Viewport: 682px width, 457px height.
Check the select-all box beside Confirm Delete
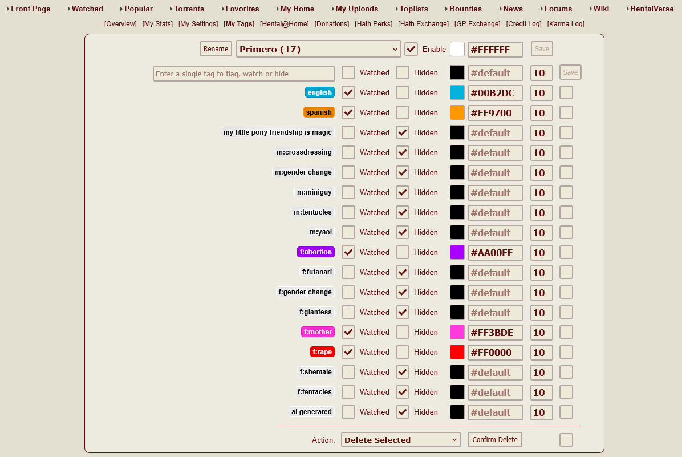coord(566,440)
